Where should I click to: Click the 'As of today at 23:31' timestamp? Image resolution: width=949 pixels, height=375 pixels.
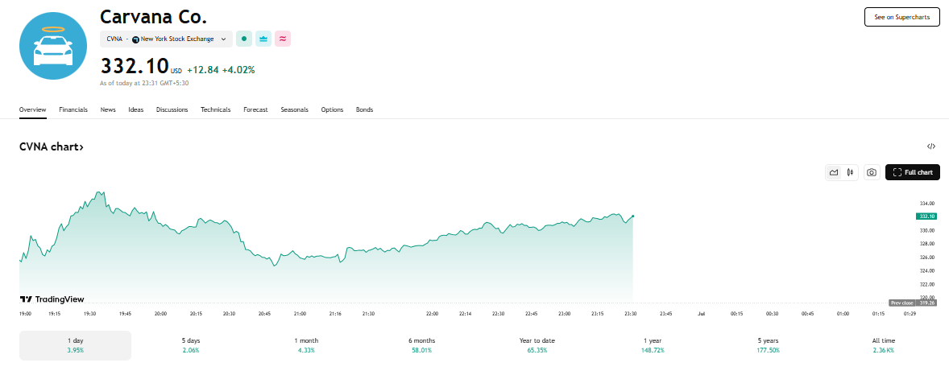[x=144, y=84]
